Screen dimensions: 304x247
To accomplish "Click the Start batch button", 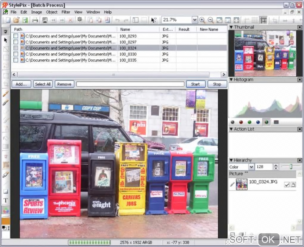I will pos(196,84).
